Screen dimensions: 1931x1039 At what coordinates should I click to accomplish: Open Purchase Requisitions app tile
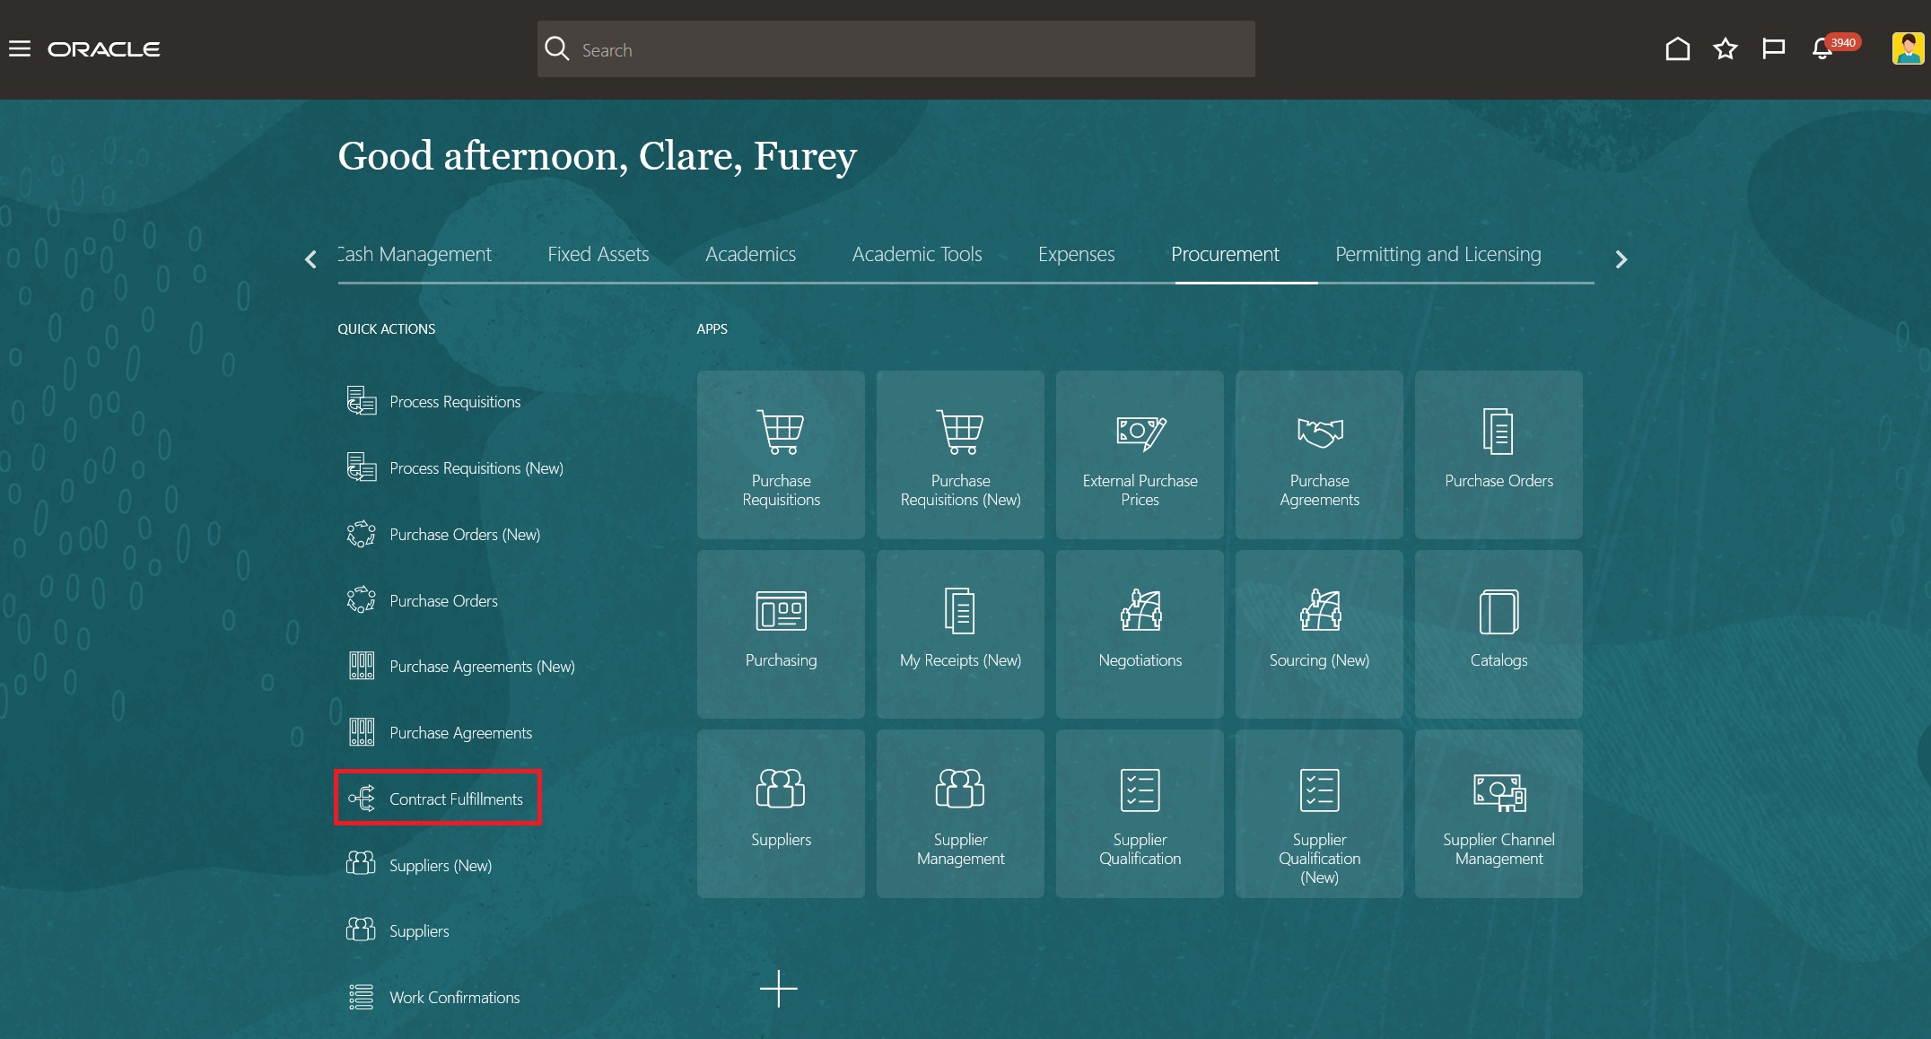pos(781,455)
